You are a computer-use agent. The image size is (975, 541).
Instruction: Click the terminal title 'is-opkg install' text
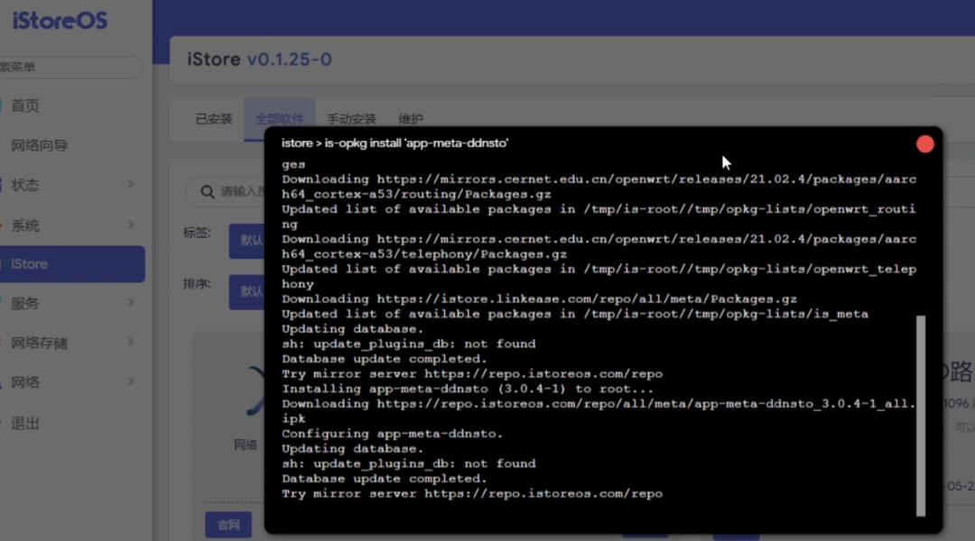click(x=395, y=142)
